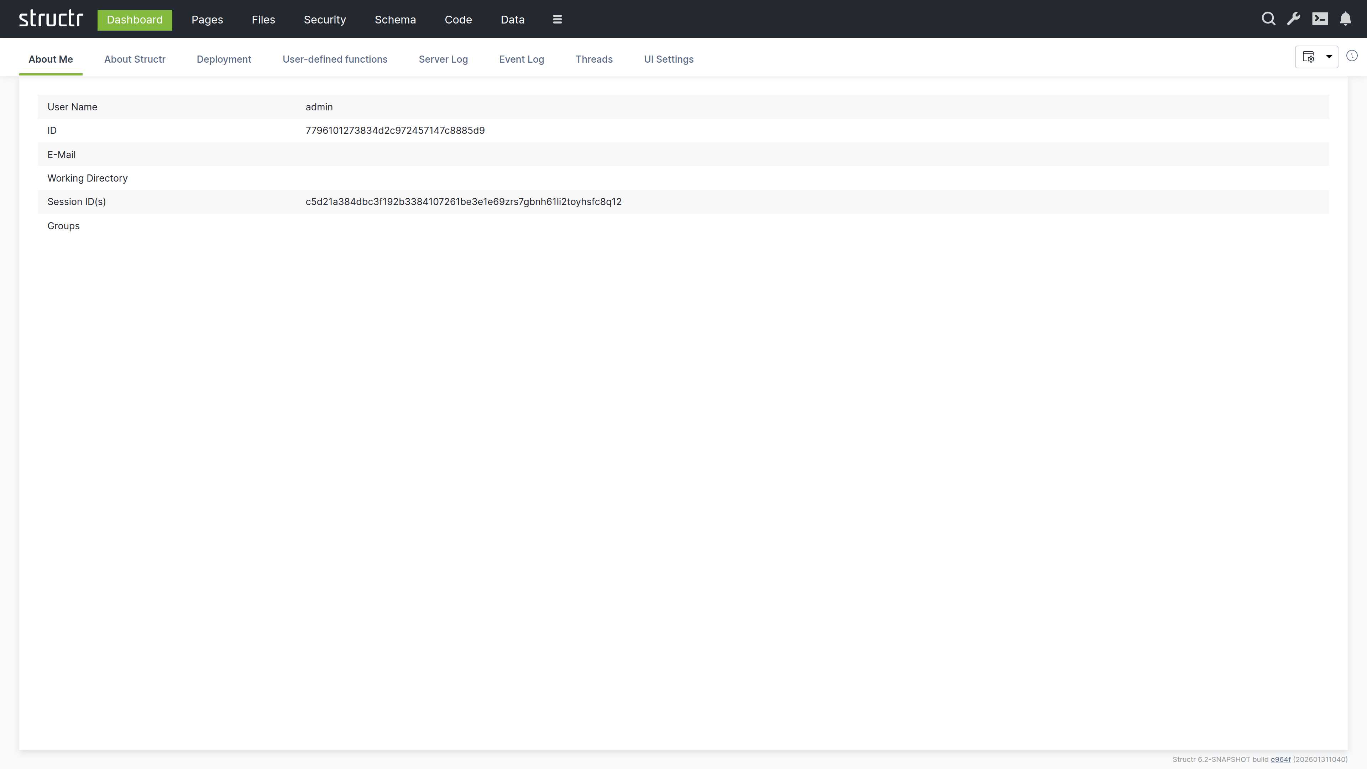Open the Schema section
The height and width of the screenshot is (769, 1367).
(x=396, y=20)
